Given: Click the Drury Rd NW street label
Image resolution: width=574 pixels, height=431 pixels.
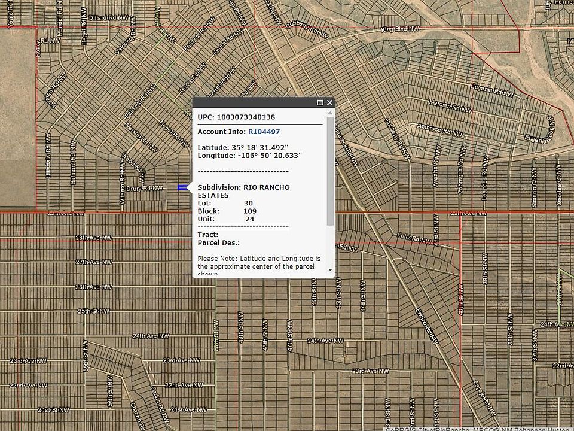Looking at the screenshot, I should coord(145,188).
